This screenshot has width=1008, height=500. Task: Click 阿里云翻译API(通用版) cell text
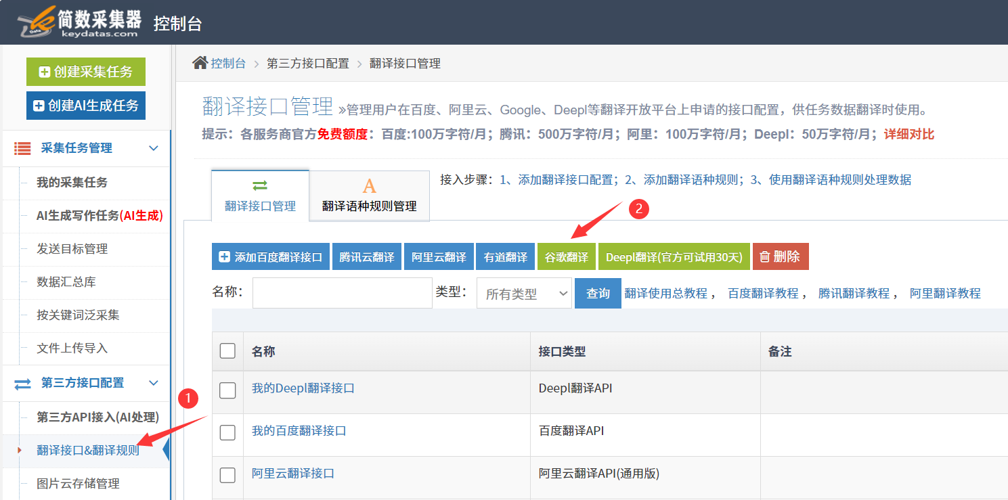click(599, 474)
